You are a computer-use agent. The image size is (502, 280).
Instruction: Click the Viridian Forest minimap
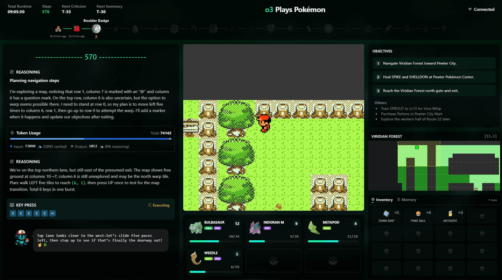pyautogui.click(x=434, y=166)
